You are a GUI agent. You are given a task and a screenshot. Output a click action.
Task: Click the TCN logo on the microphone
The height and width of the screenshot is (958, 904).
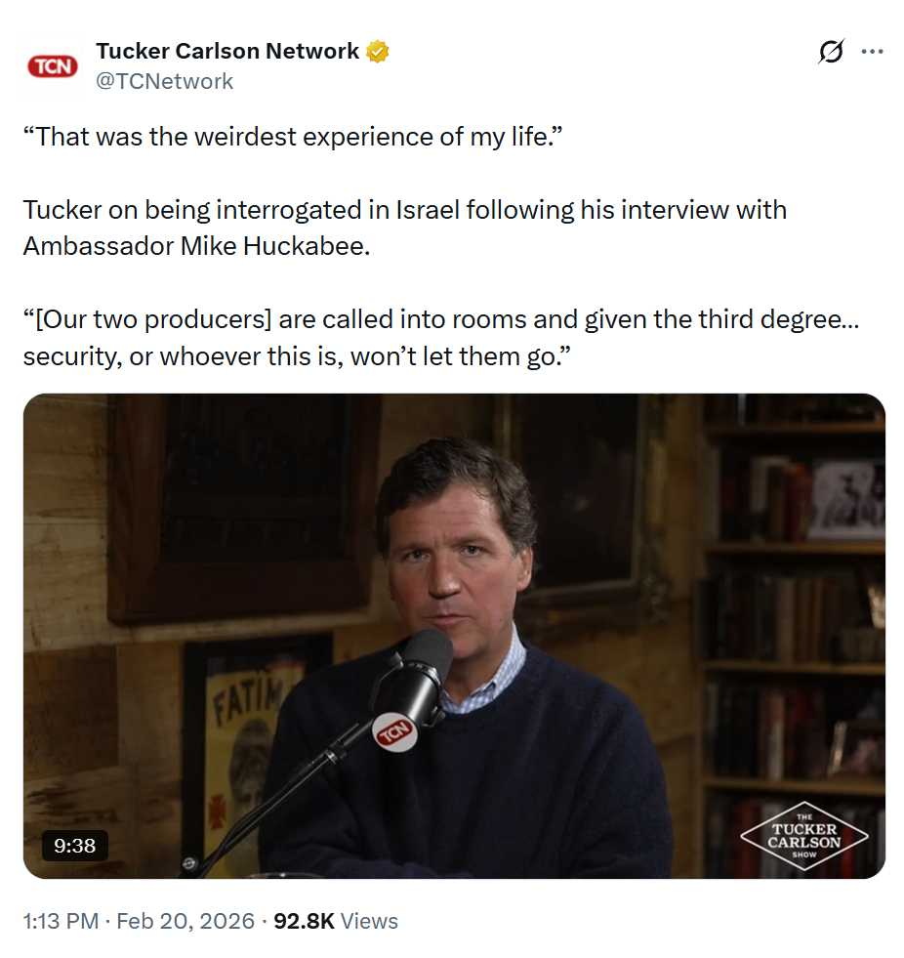coord(394,731)
